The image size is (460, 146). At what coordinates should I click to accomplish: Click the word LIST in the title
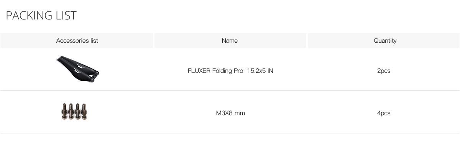click(x=67, y=16)
